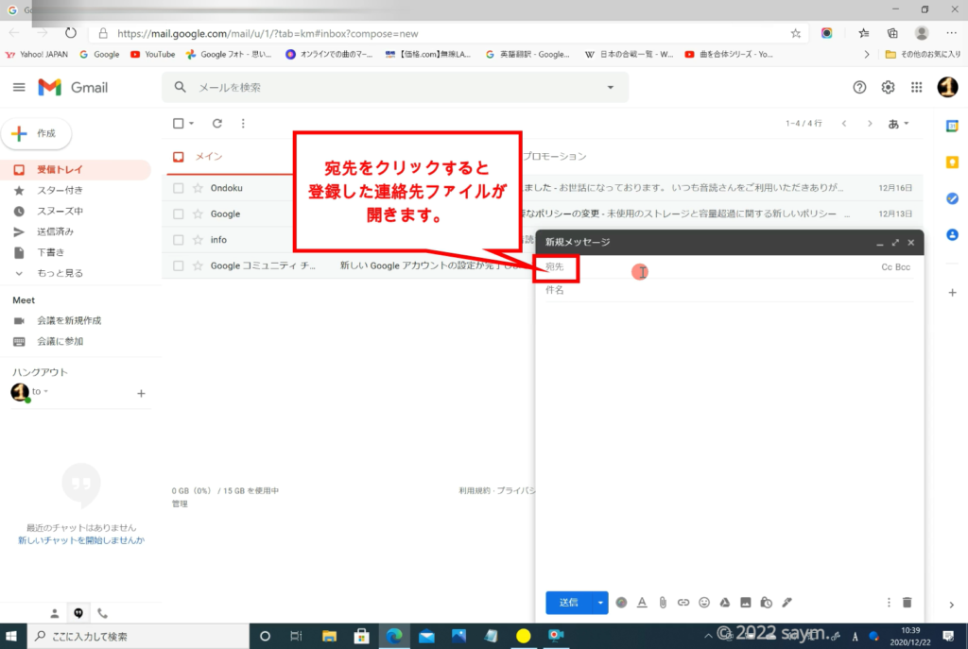Insert a file from Google Drive
The height and width of the screenshot is (649, 968).
(725, 602)
